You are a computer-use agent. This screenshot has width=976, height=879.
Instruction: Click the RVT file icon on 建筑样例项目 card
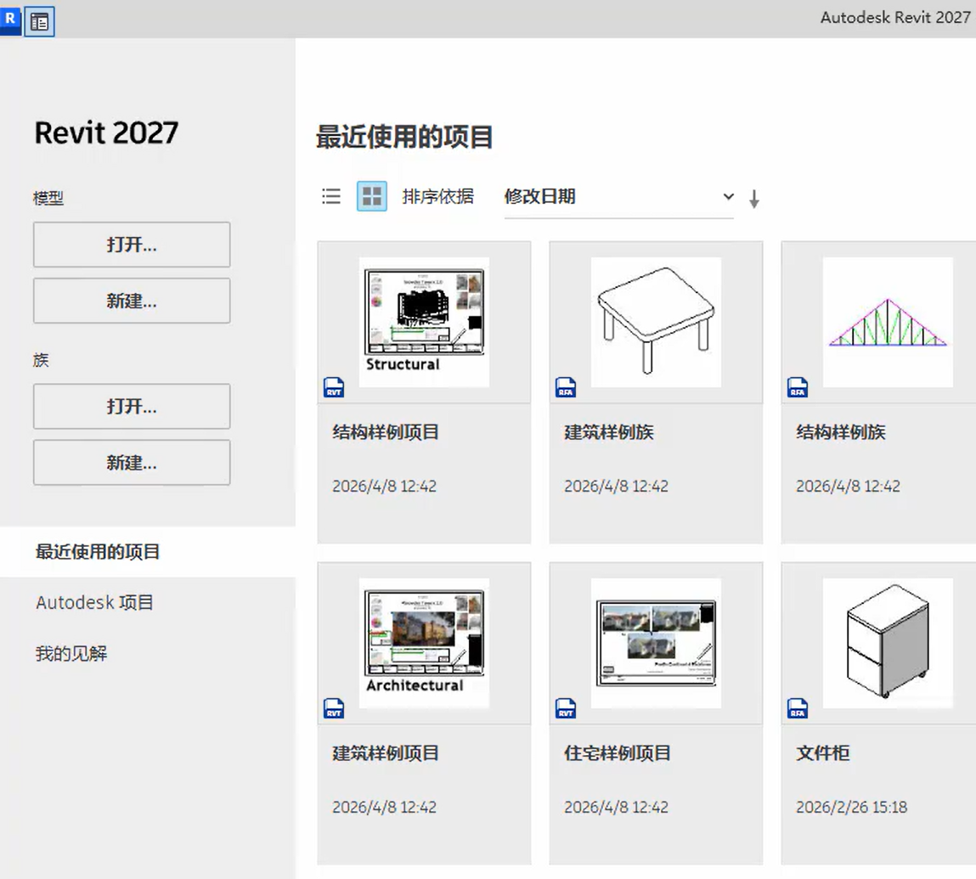334,707
